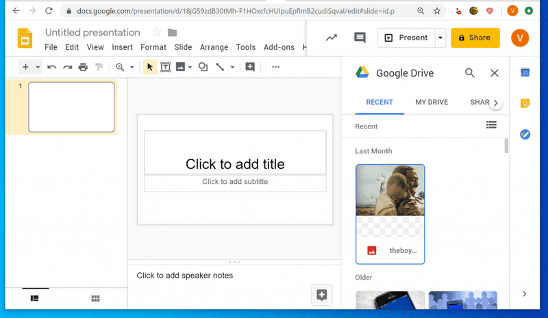Viewport: 548px width, 318px height.
Task: Open the Google account avatar V
Action: click(x=520, y=38)
